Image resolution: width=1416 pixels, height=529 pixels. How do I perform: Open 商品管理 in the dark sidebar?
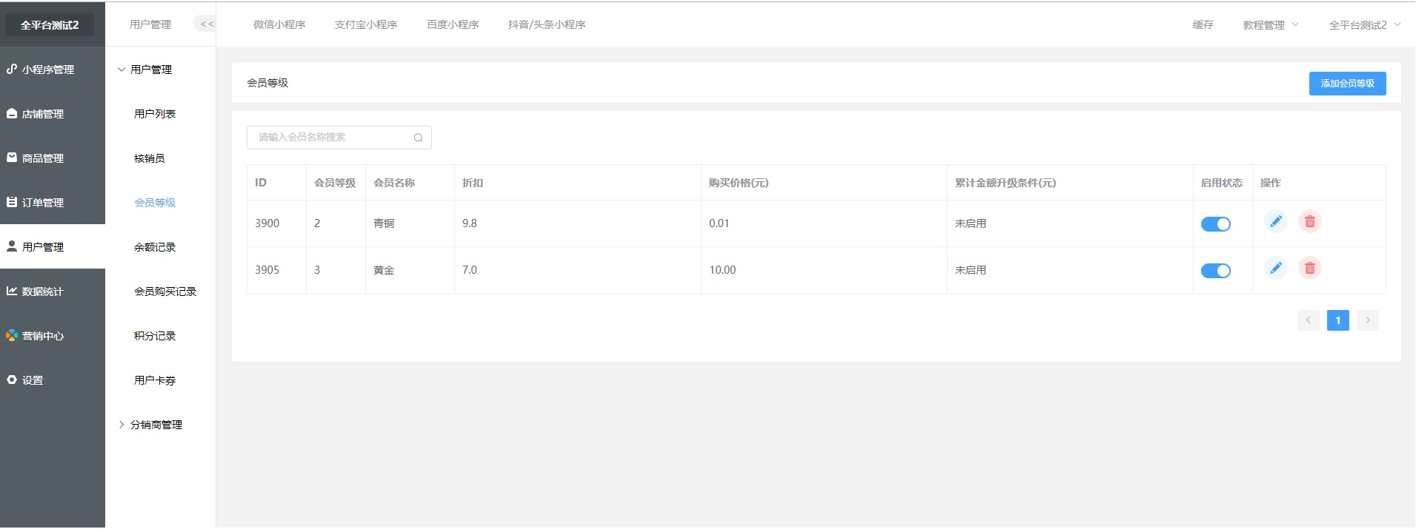(52, 158)
